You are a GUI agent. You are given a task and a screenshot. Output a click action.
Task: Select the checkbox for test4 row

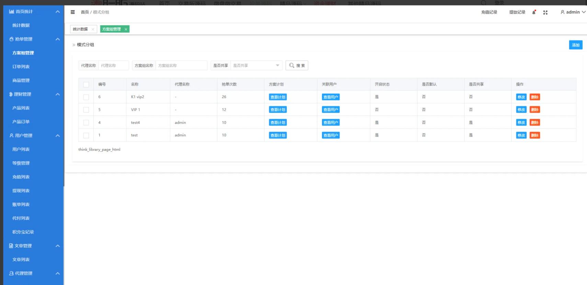[86, 123]
